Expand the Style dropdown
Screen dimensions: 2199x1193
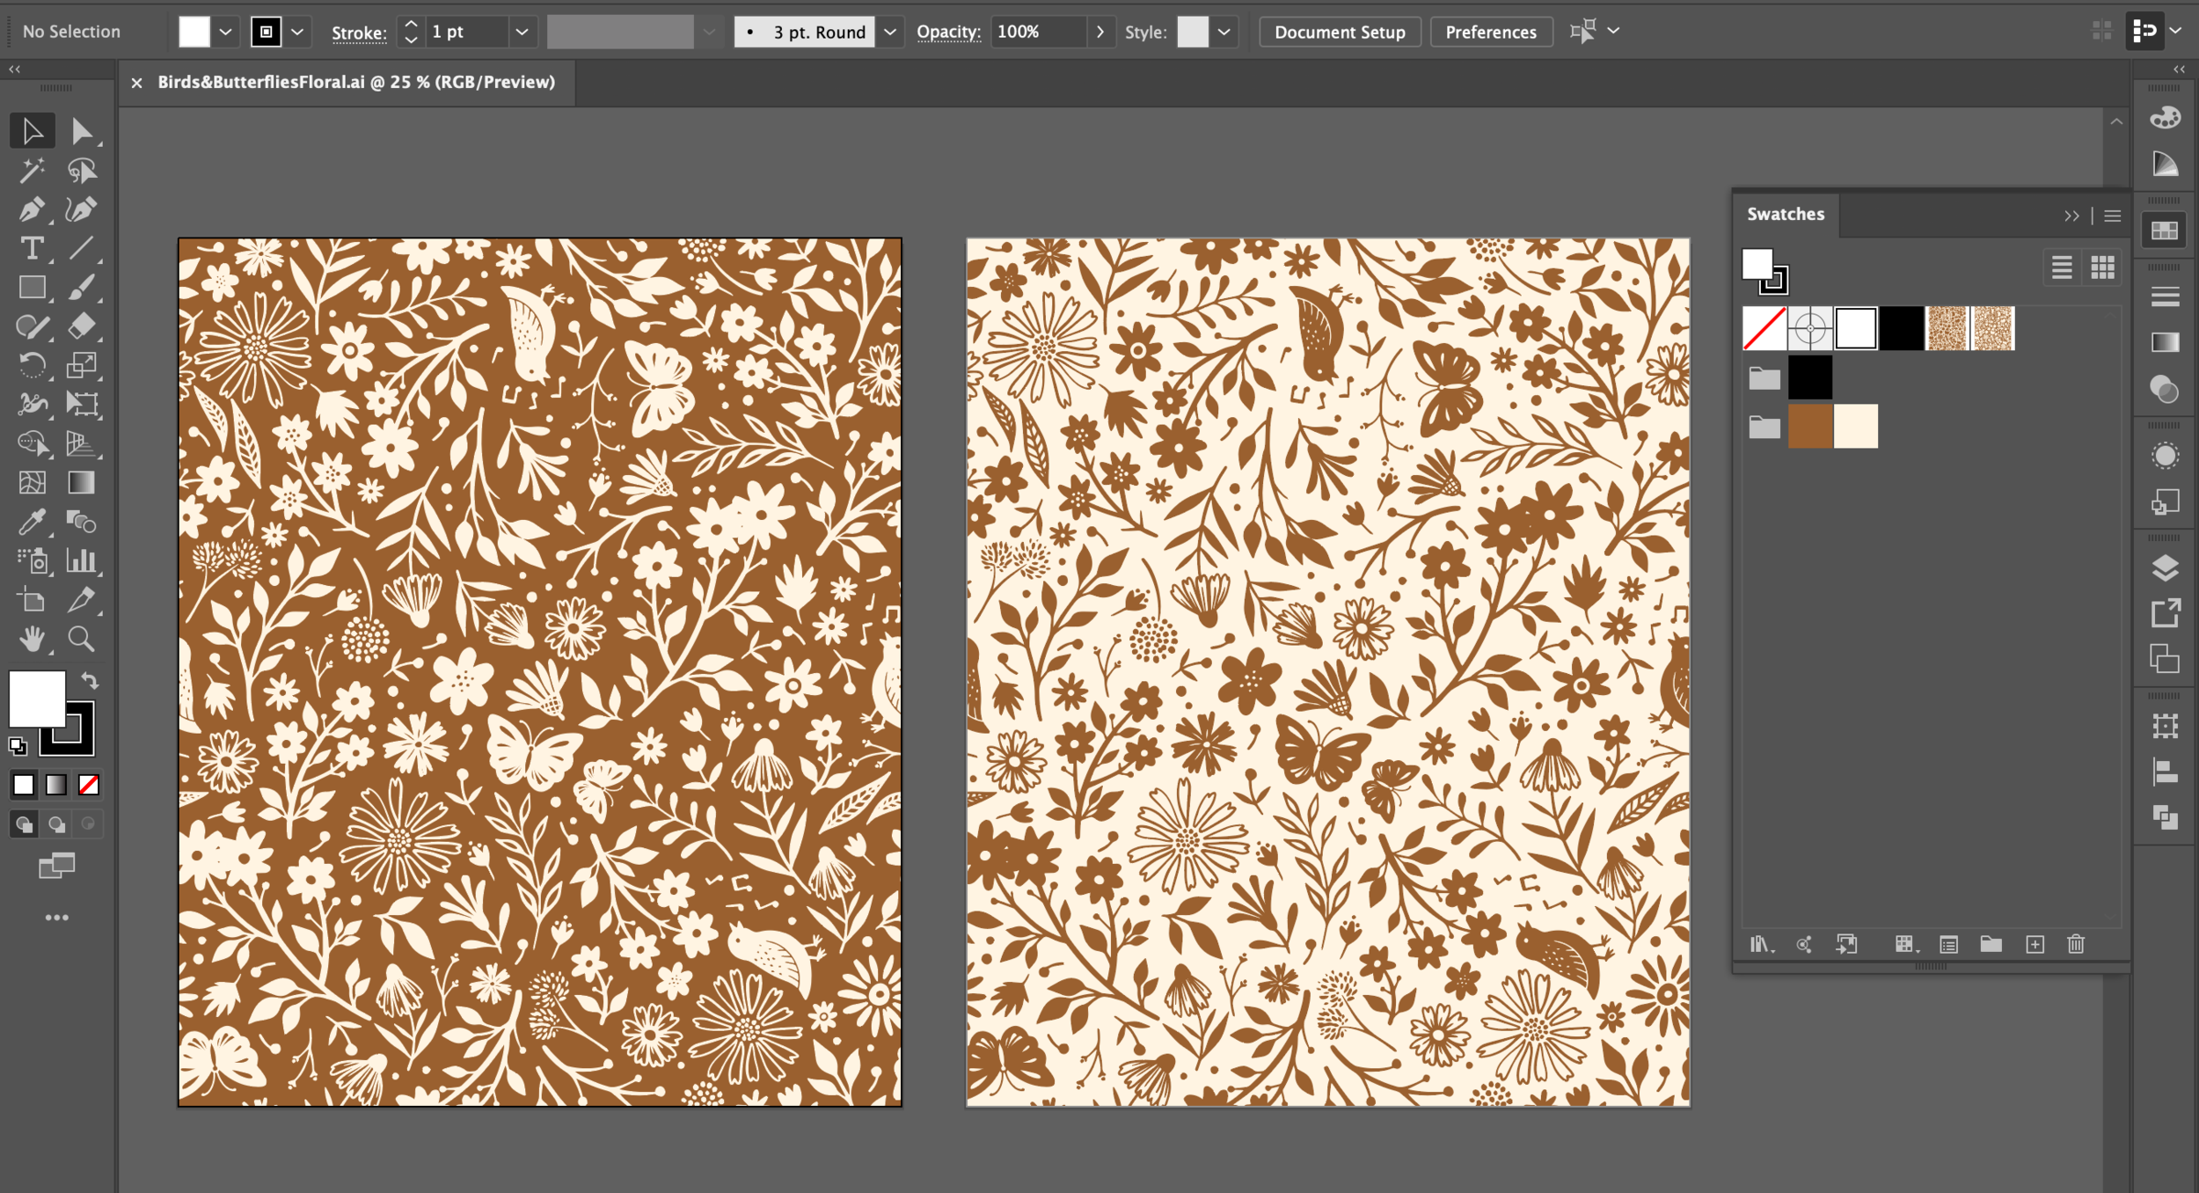click(x=1224, y=33)
